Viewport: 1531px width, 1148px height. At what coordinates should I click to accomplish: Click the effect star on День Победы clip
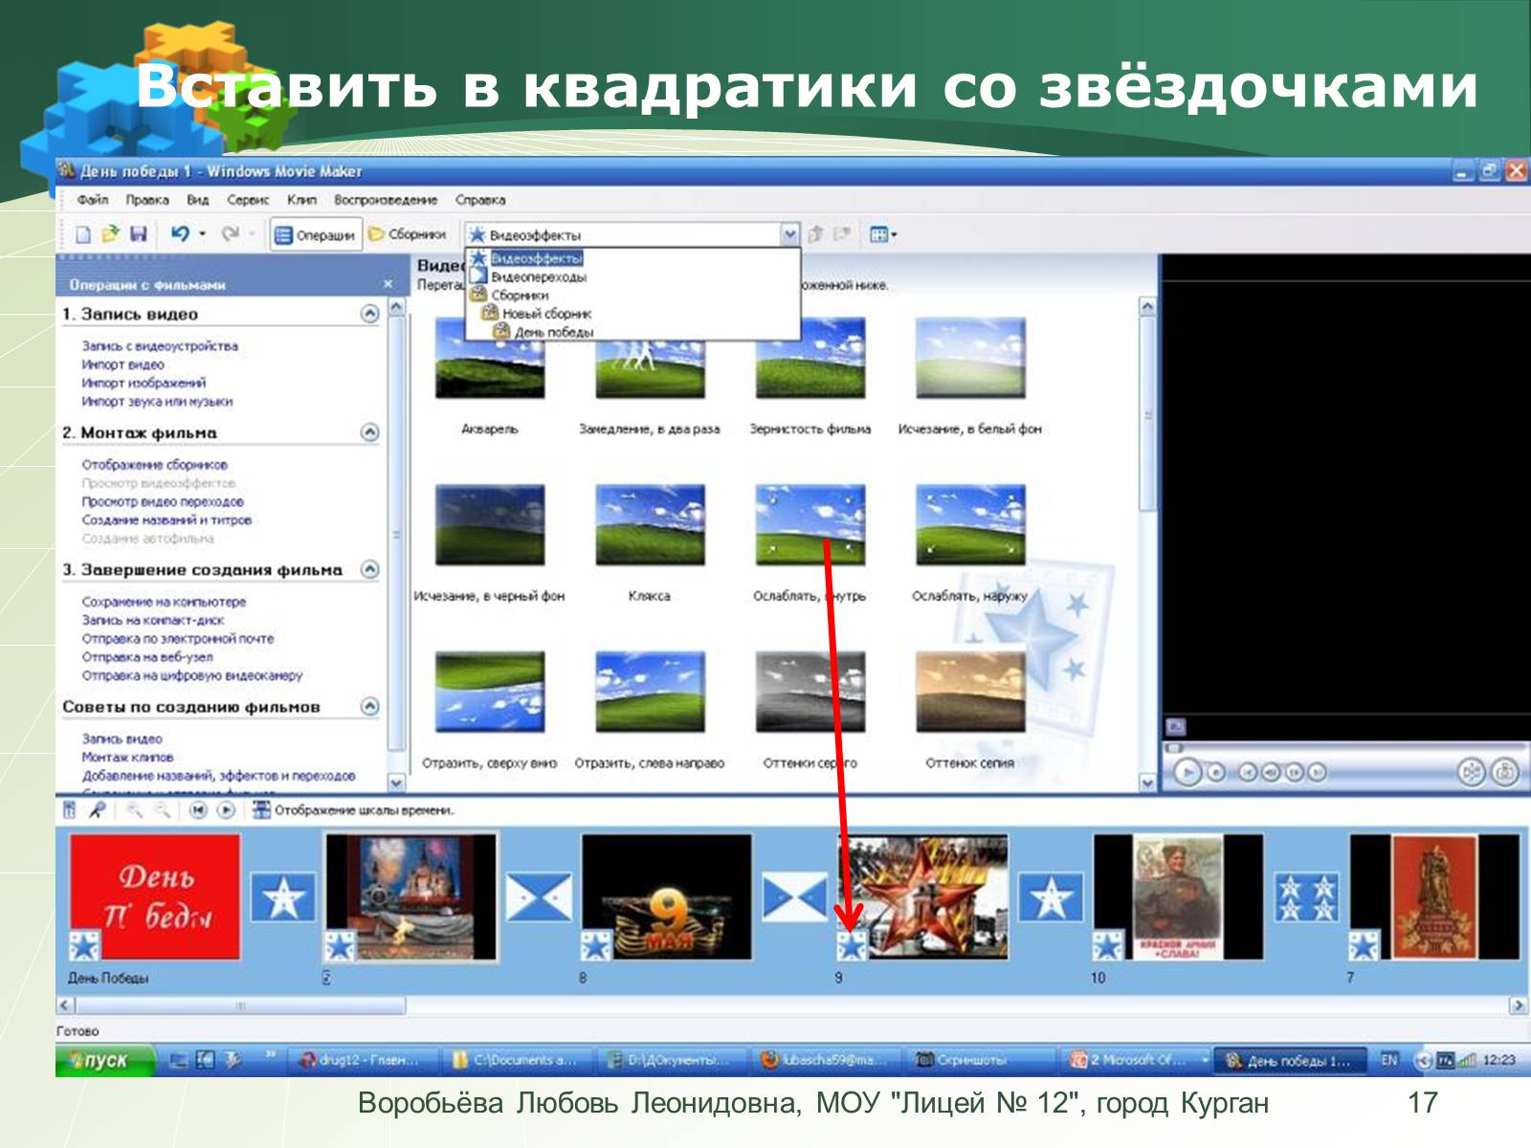[84, 945]
